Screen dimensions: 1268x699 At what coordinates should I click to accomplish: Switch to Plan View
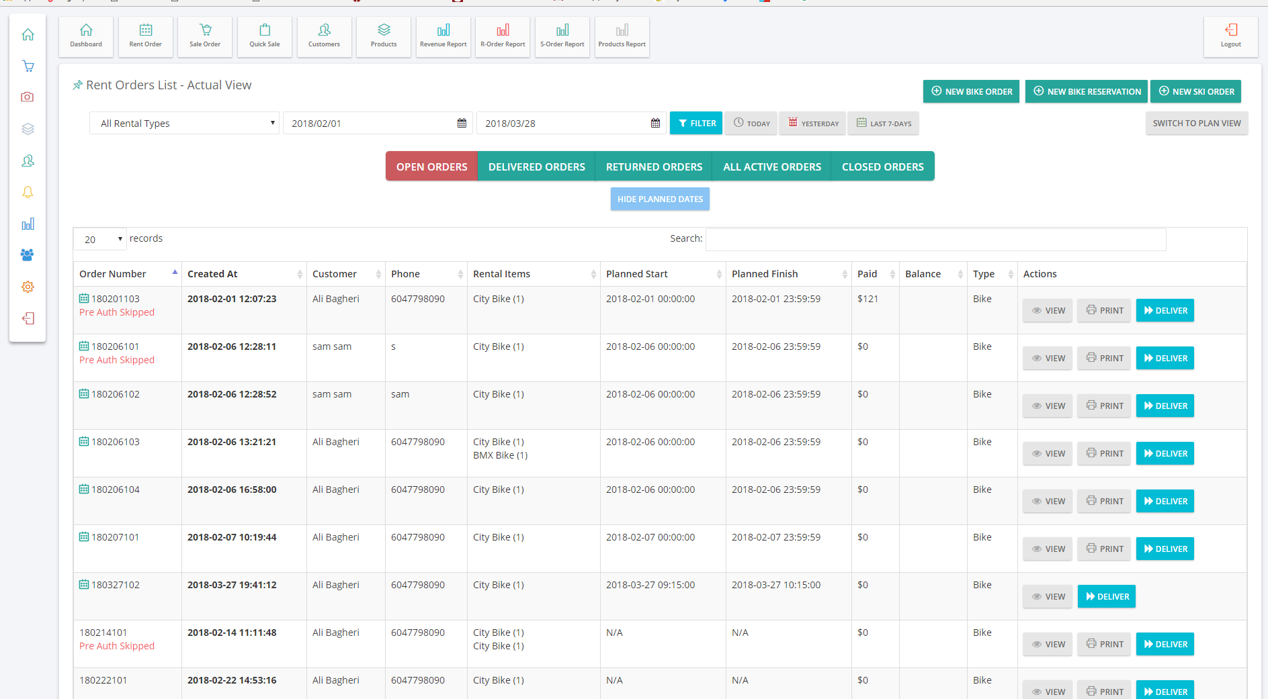(x=1196, y=124)
